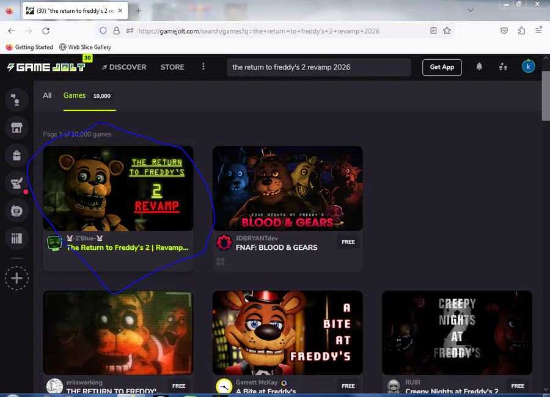Open the extensions puzzle icon

[522, 31]
